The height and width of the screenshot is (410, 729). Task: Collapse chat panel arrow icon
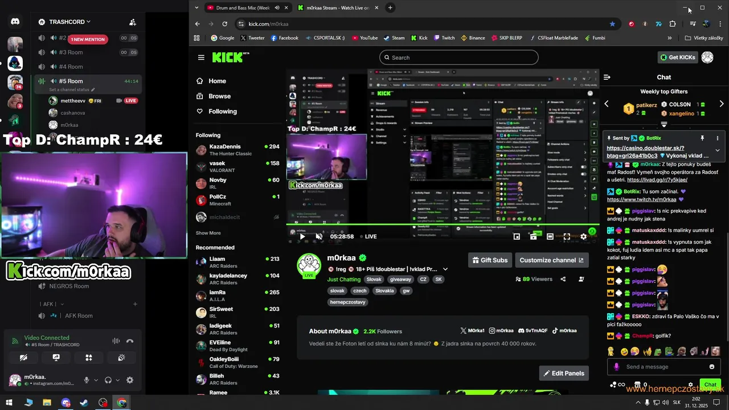tap(607, 77)
